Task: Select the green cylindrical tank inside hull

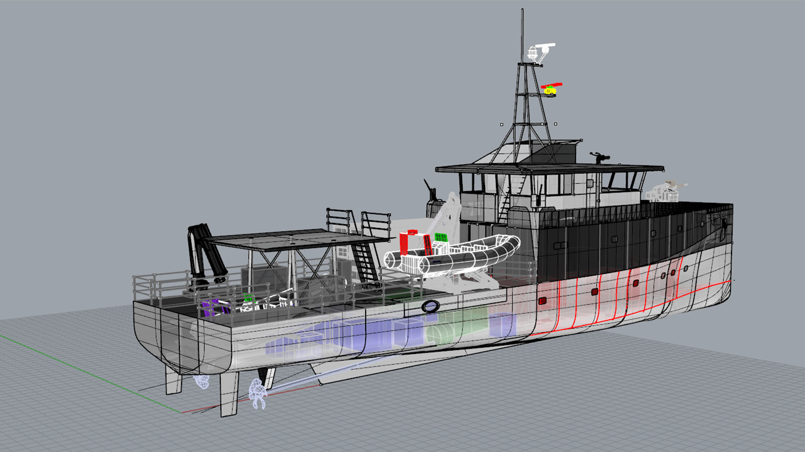Action: pos(440,335)
